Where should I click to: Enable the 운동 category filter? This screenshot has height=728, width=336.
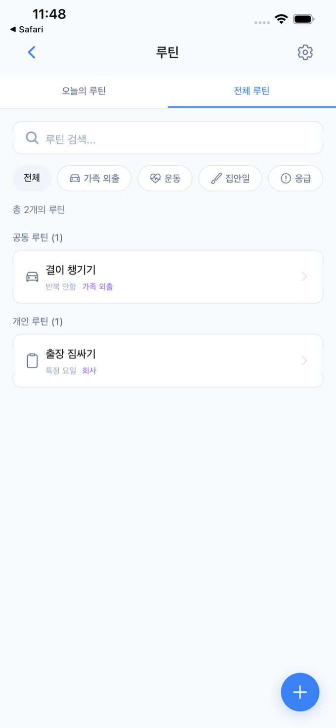click(165, 178)
